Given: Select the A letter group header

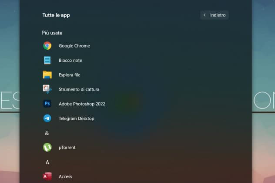Looking at the screenshot, I should 47,162.
